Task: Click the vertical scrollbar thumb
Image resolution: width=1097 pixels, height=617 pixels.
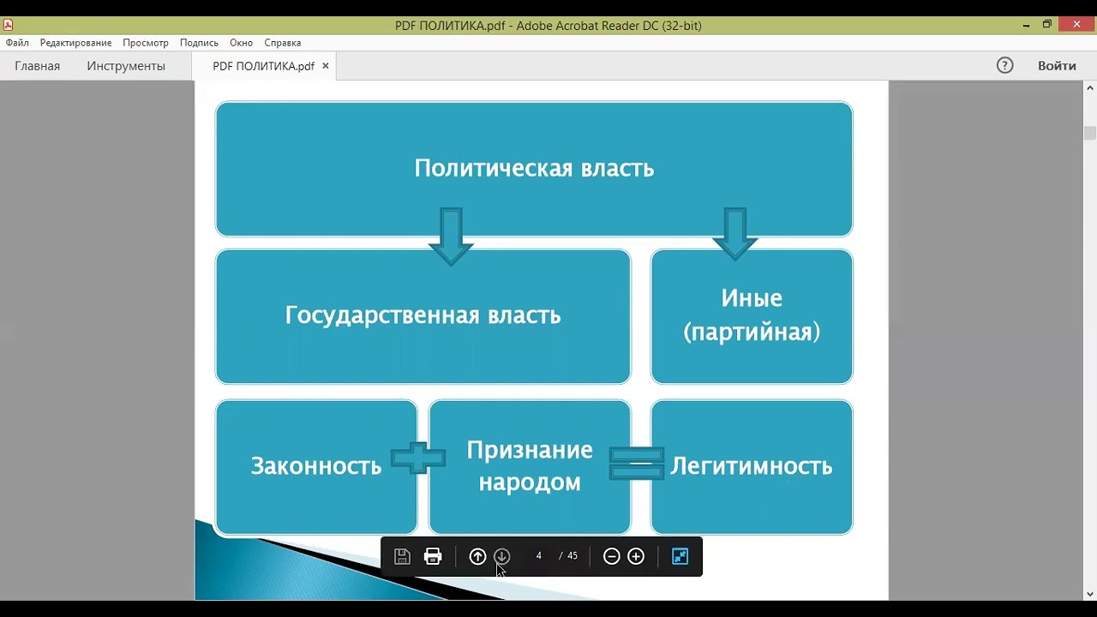Action: point(1090,133)
